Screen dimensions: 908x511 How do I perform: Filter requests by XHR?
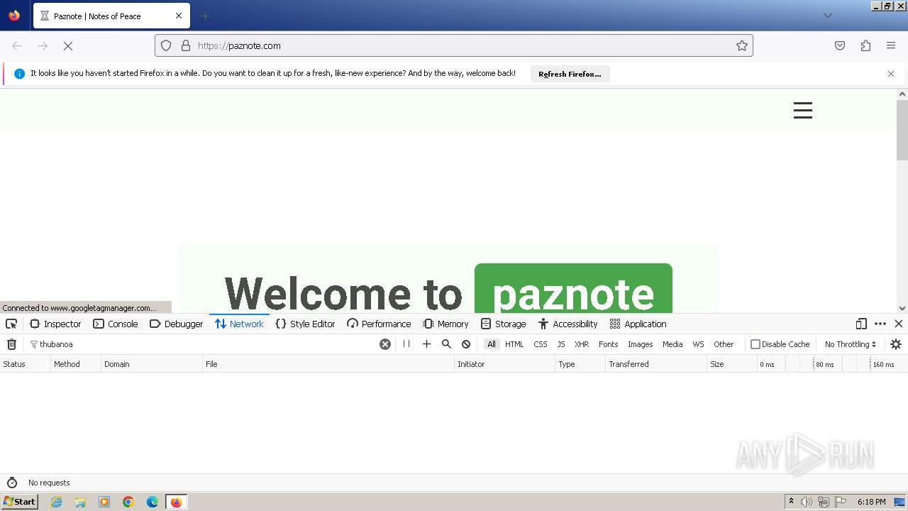pyautogui.click(x=582, y=344)
